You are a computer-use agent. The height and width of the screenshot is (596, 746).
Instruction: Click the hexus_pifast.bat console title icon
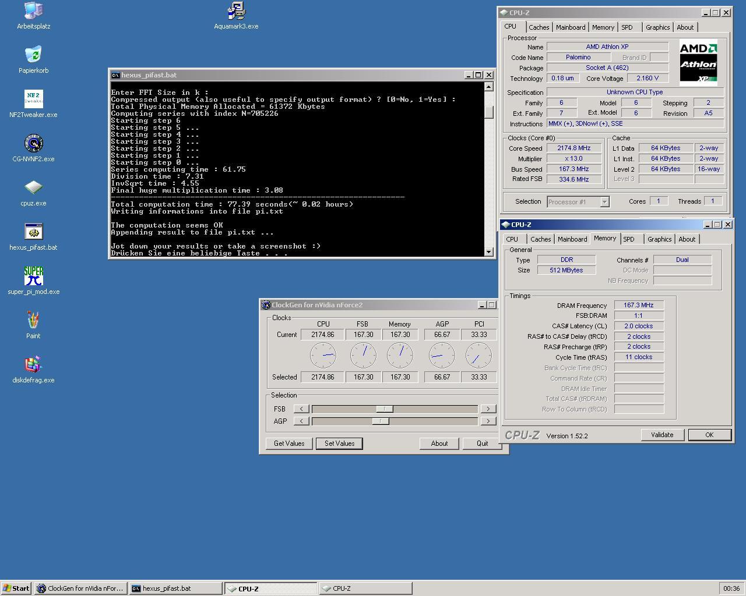(115, 75)
